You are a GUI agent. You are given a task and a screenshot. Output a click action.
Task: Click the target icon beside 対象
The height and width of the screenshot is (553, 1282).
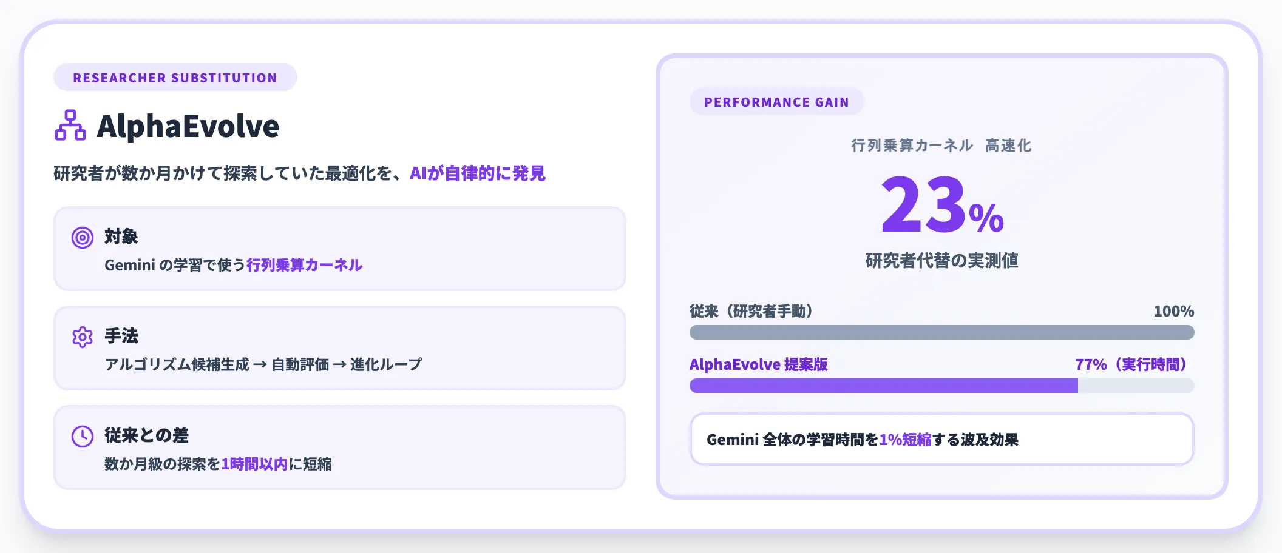(x=83, y=237)
